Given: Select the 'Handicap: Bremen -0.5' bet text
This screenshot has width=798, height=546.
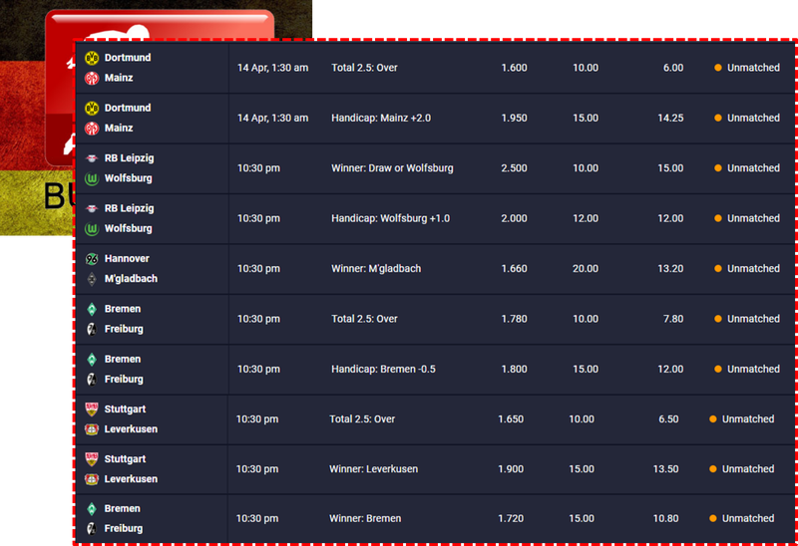Looking at the screenshot, I should point(384,369).
